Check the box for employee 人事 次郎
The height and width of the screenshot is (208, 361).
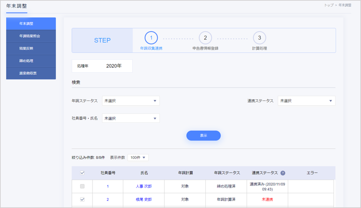tap(82, 186)
